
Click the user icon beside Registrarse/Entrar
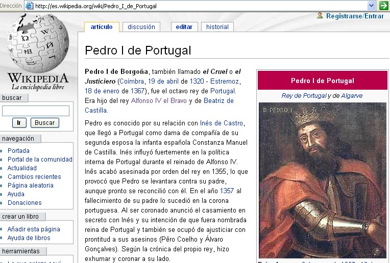coord(320,15)
